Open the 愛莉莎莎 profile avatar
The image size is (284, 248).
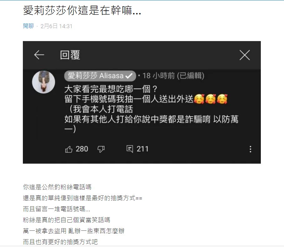pyautogui.click(x=44, y=82)
